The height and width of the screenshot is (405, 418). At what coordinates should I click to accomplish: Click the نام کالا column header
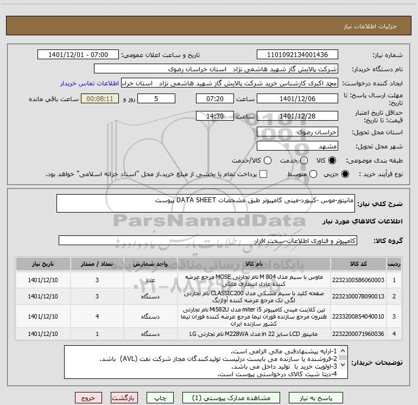tap(254, 264)
